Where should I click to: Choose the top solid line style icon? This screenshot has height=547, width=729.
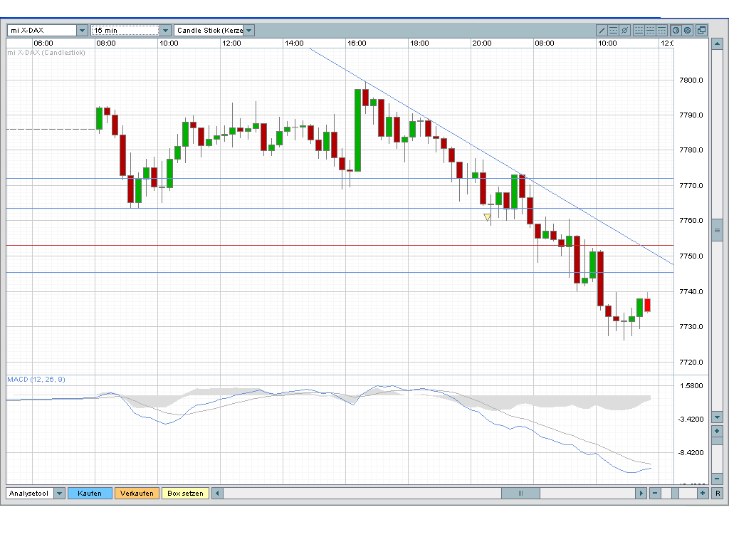661,30
